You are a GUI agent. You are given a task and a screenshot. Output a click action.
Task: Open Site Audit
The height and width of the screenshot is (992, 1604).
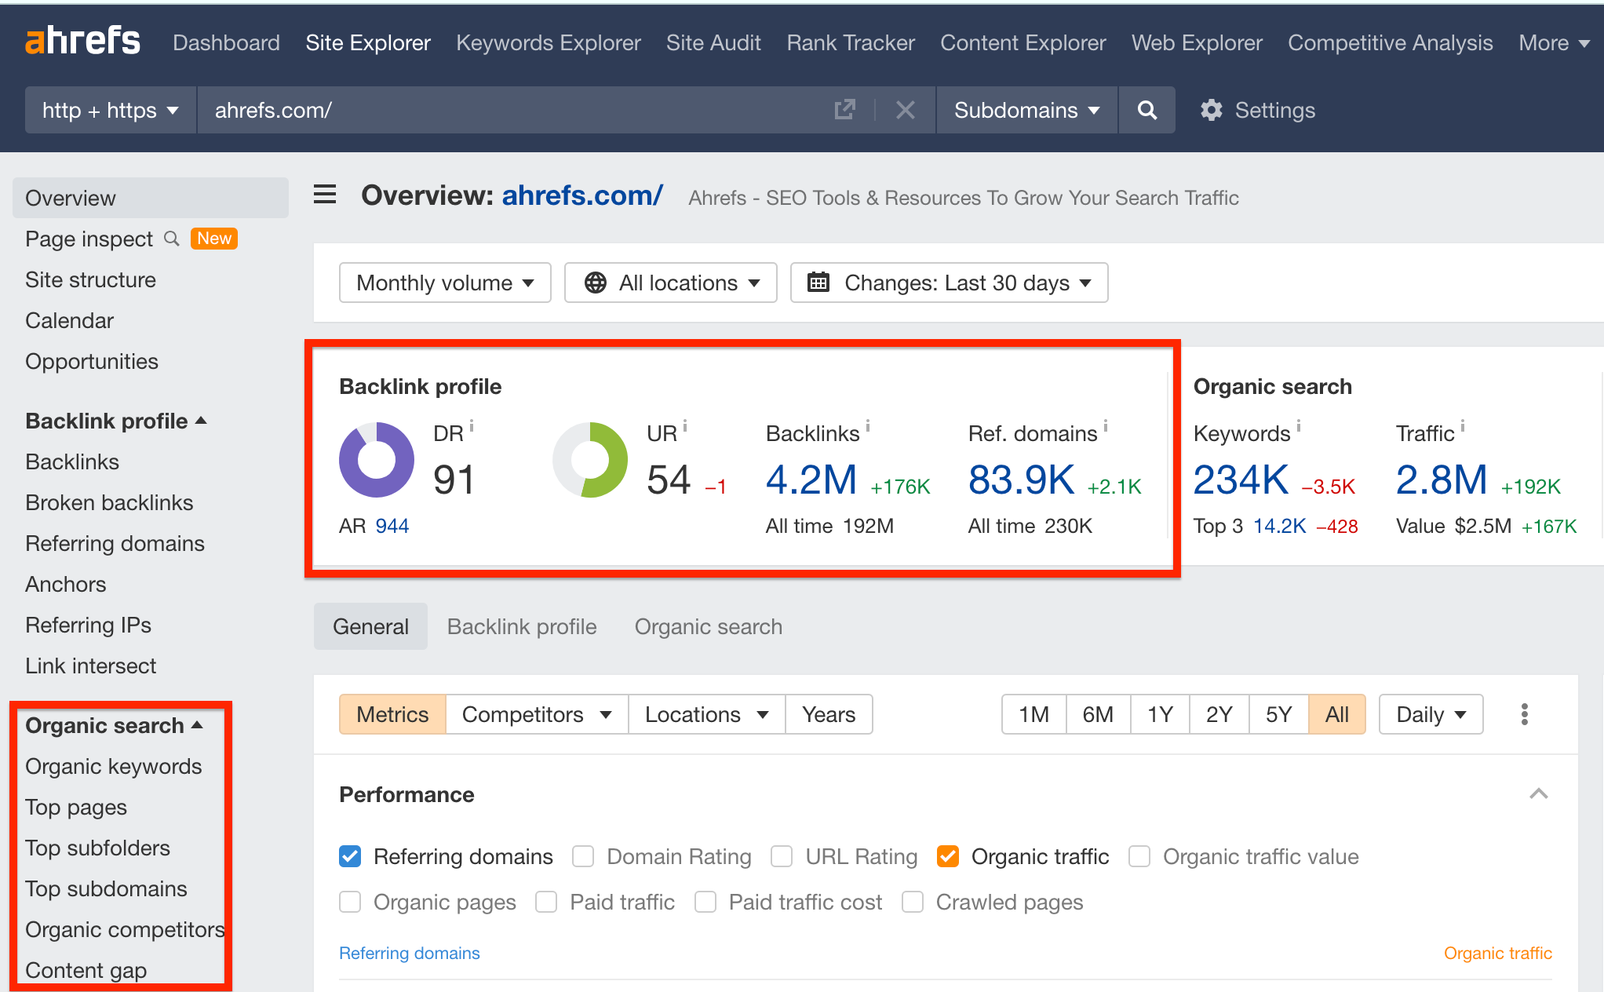coord(713,42)
